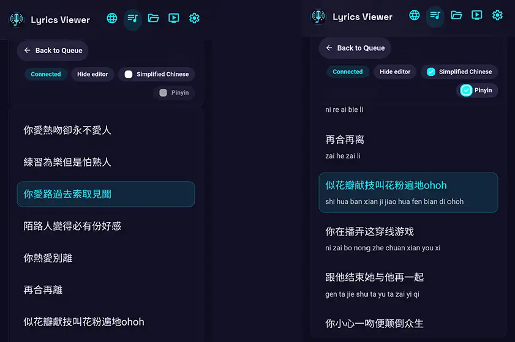Click pinyin ni zai bo nong zhe
Image resolution: width=515 pixels, height=342 pixels.
pos(383,248)
